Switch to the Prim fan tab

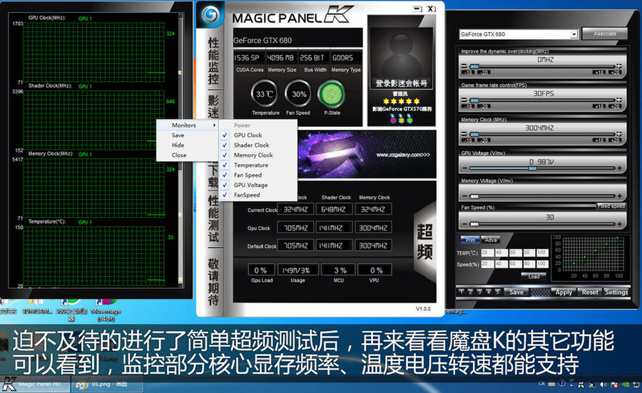point(470,240)
